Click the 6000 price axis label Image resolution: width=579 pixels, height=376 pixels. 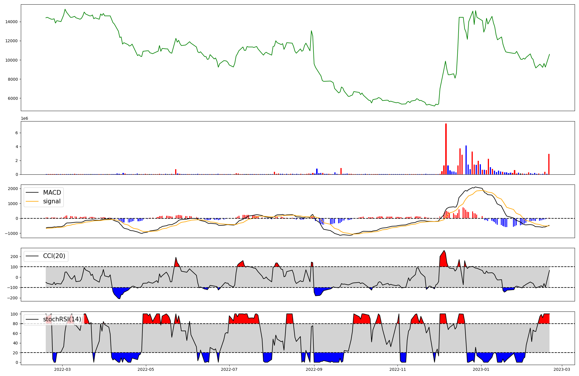pyautogui.click(x=12, y=98)
